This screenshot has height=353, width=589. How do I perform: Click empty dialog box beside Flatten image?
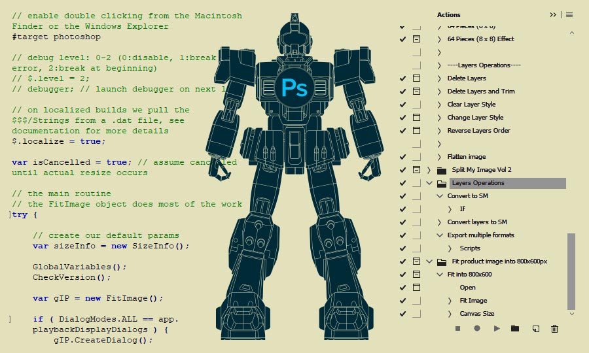pyautogui.click(x=416, y=156)
